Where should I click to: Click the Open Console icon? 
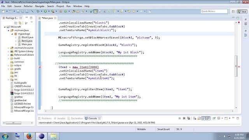tap(226, 118)
